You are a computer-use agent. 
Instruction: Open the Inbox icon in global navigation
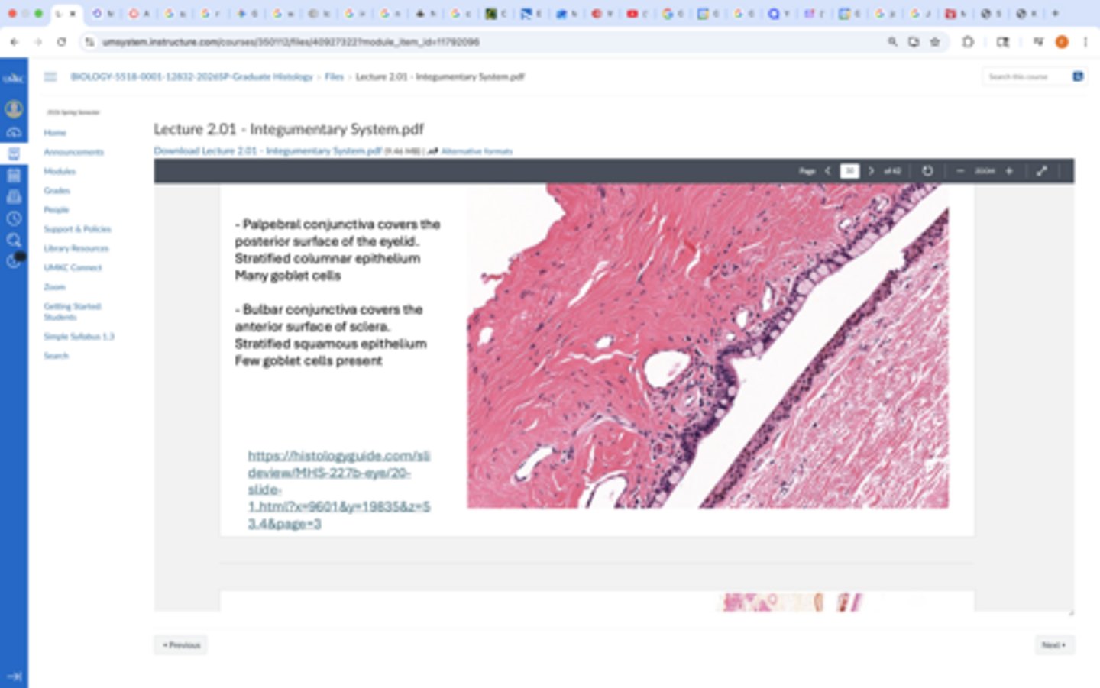tap(14, 197)
